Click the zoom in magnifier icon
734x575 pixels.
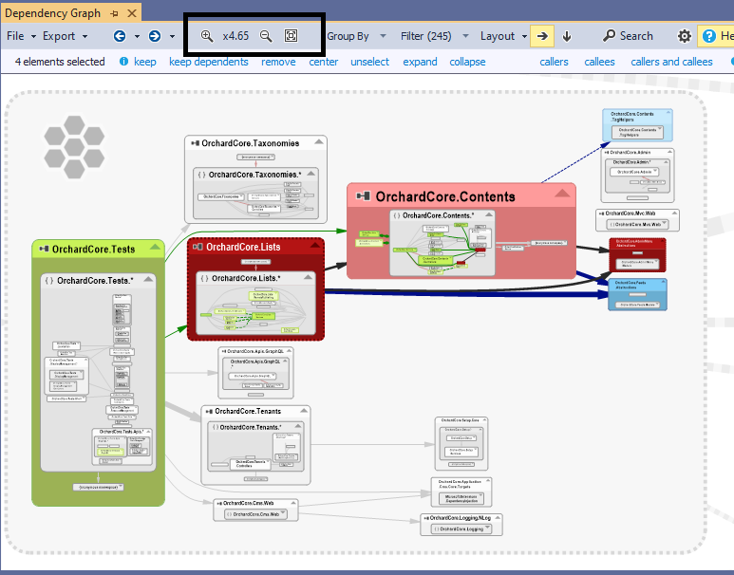206,36
